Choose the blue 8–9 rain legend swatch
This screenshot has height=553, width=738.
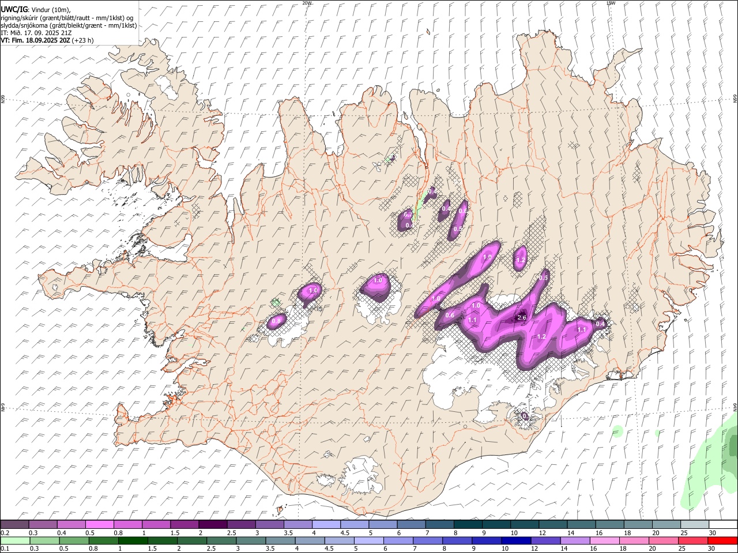click(457, 540)
